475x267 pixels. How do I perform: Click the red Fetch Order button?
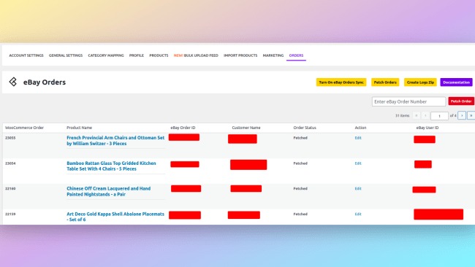pyautogui.click(x=461, y=101)
